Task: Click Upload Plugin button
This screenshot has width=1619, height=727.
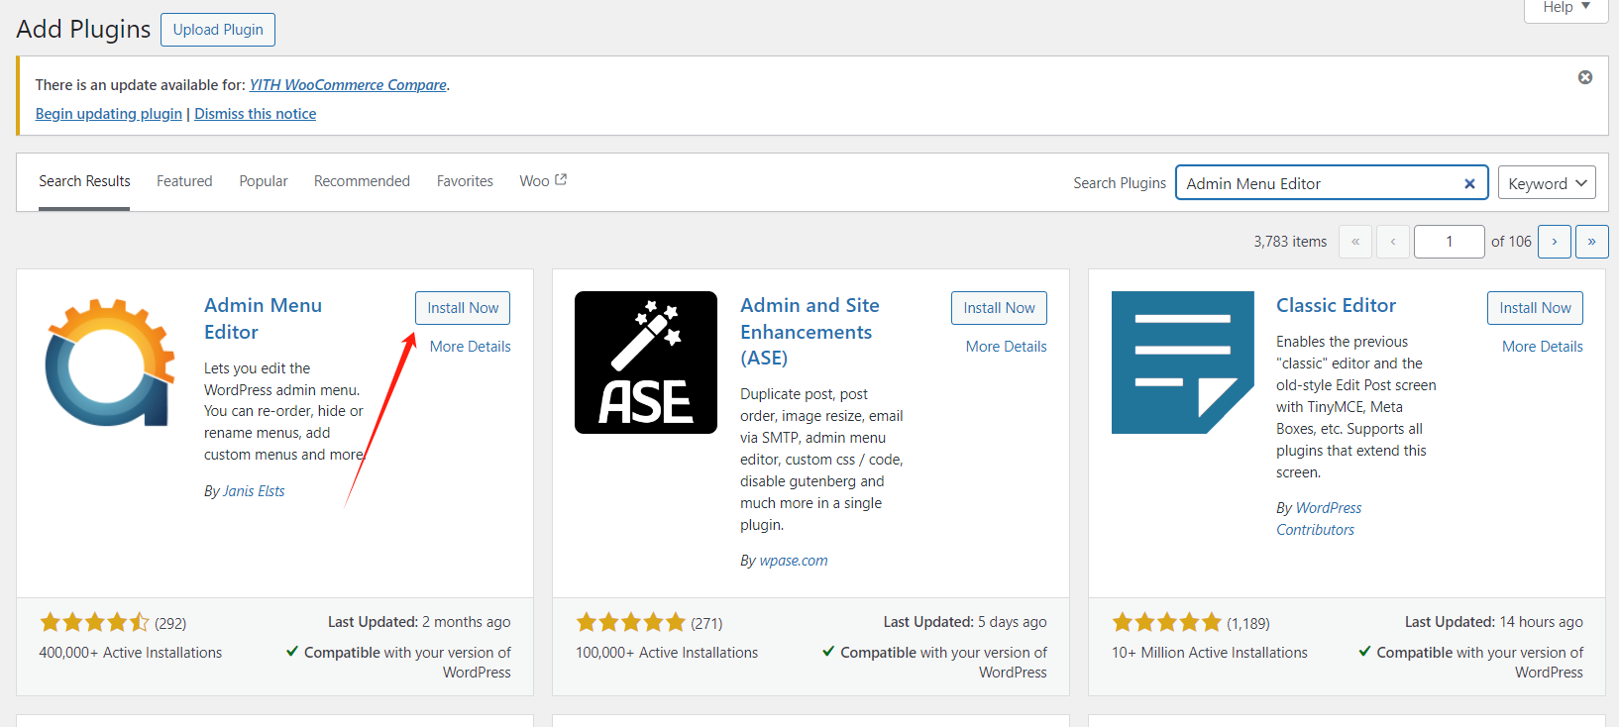Action: point(218,30)
